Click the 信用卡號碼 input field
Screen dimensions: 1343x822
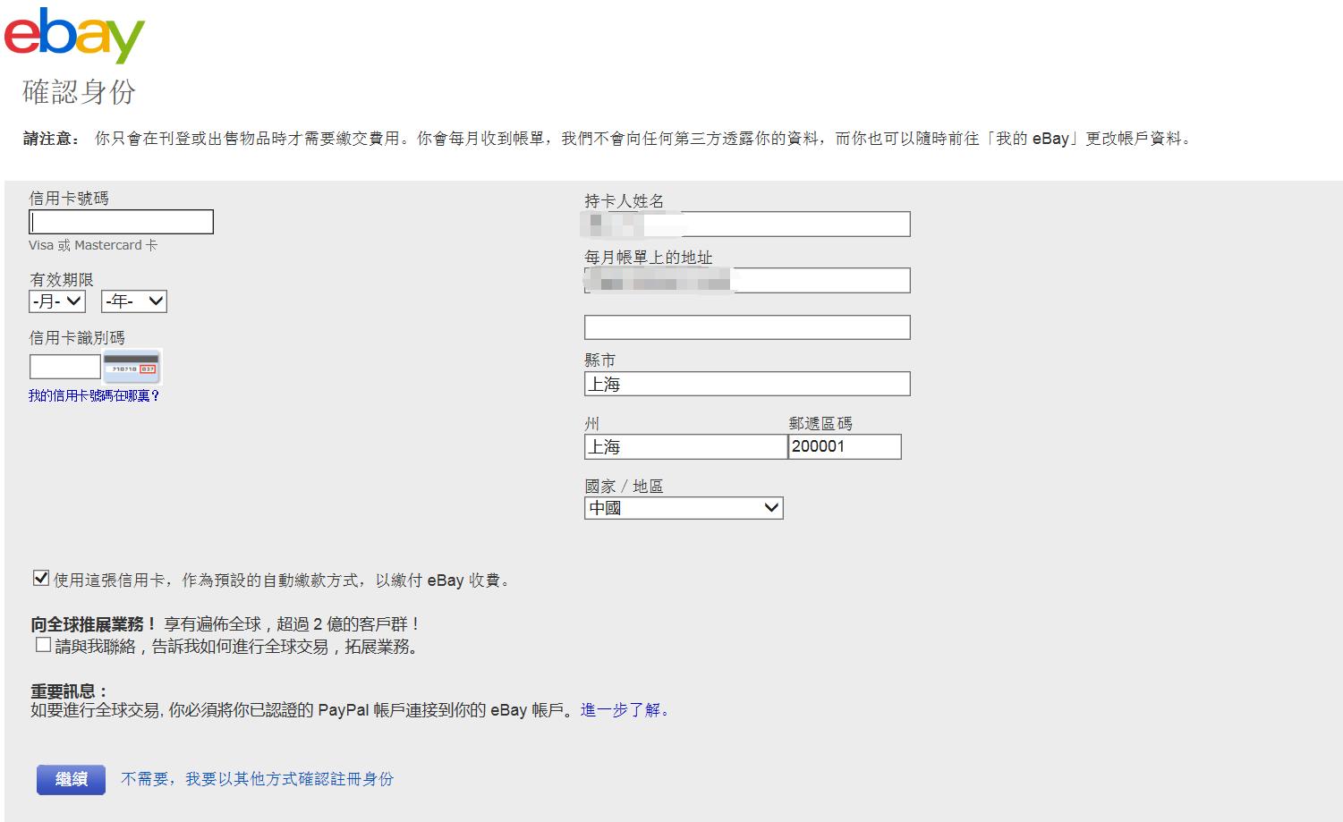pos(121,221)
